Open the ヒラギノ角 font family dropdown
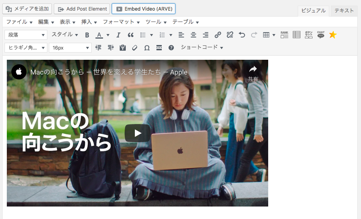Viewport: 361px width, 219px height. (x=26, y=48)
